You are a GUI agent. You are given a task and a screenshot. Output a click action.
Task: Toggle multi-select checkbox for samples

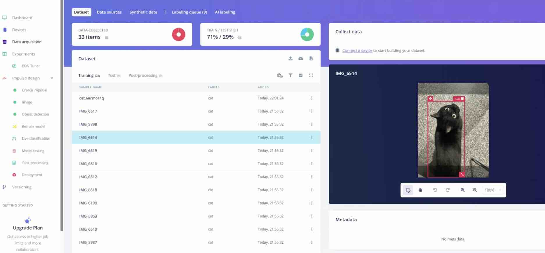click(x=301, y=75)
